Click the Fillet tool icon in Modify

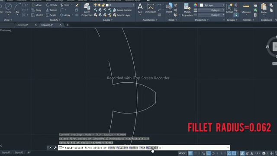(61, 10)
